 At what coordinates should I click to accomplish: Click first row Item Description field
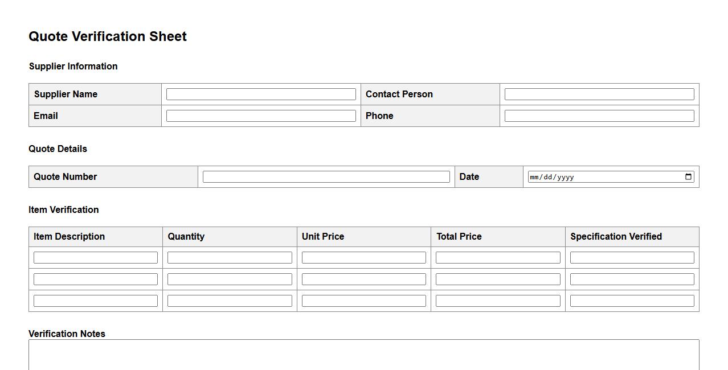(96, 258)
